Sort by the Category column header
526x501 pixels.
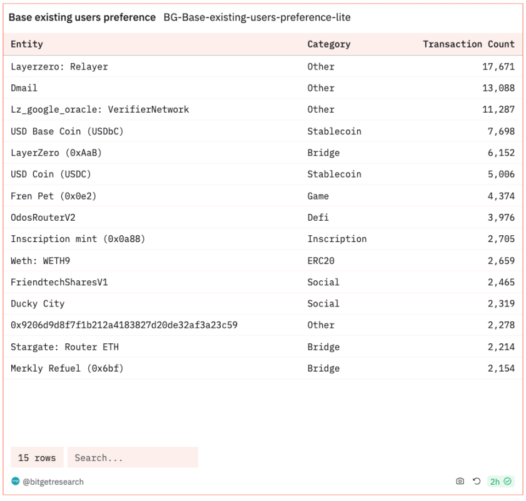coord(328,44)
